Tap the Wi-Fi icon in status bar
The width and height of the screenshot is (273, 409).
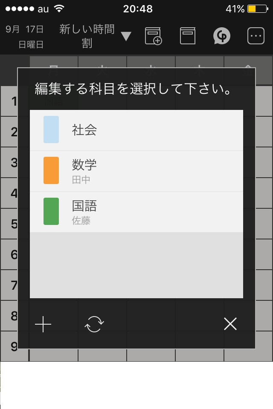tap(59, 9)
